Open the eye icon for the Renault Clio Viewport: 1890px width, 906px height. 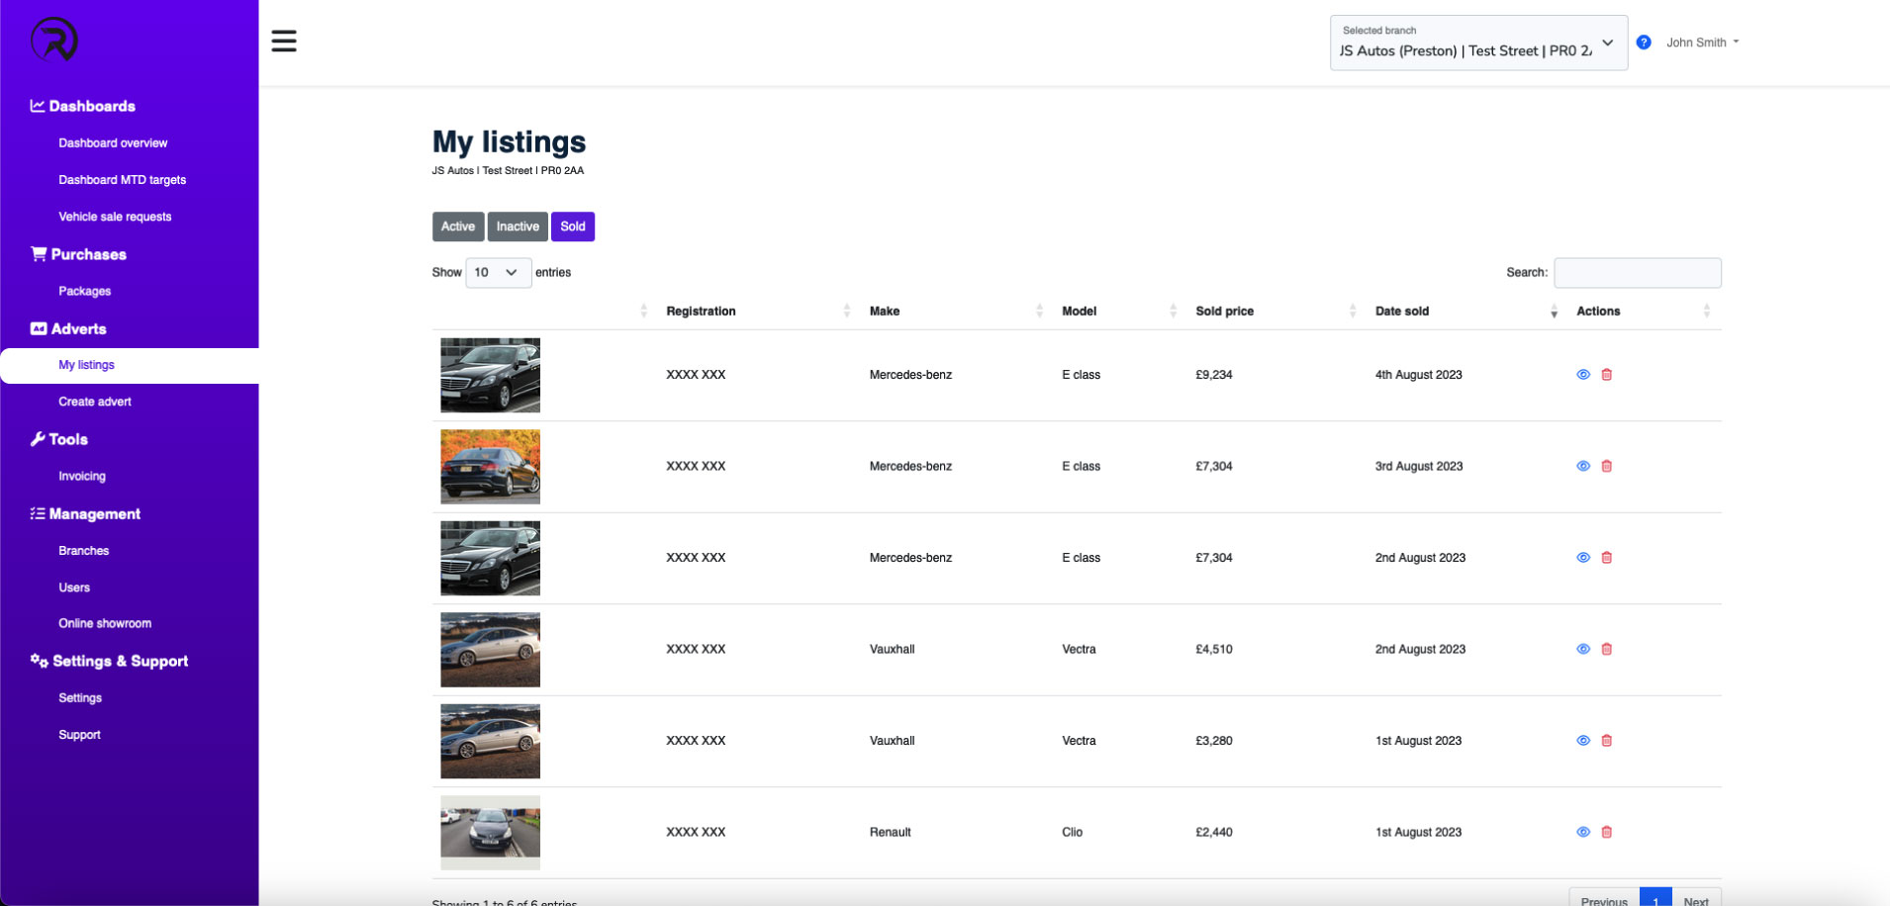click(x=1583, y=832)
